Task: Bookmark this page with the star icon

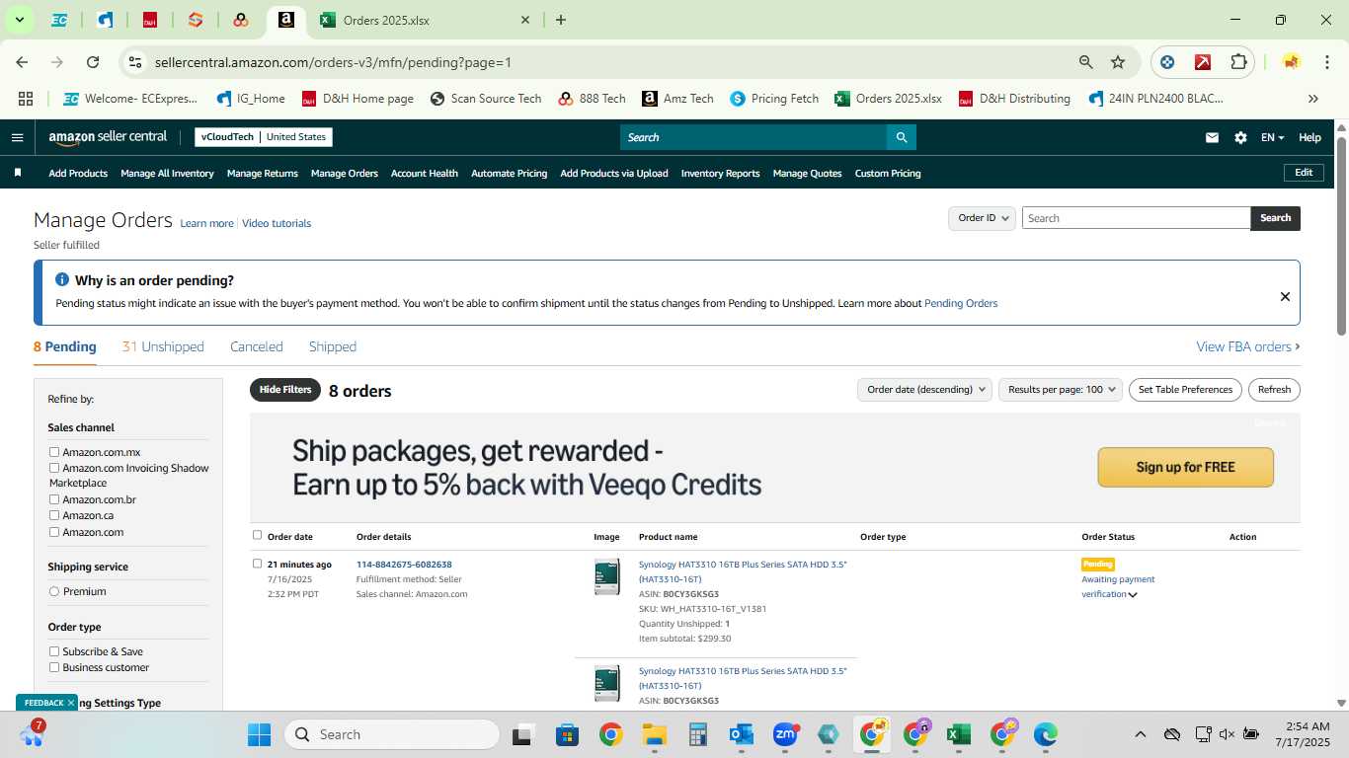Action: point(1118,62)
